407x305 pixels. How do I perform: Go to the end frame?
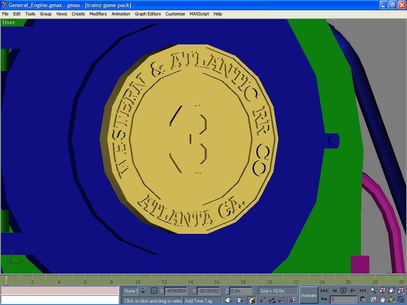363,291
